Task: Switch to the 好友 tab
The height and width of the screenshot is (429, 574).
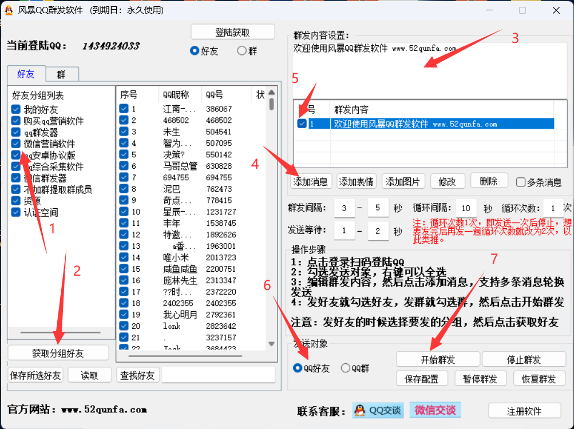Action: pyautogui.click(x=26, y=74)
